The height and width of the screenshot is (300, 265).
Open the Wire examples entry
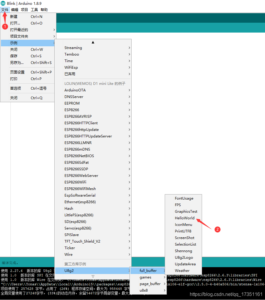(93, 255)
